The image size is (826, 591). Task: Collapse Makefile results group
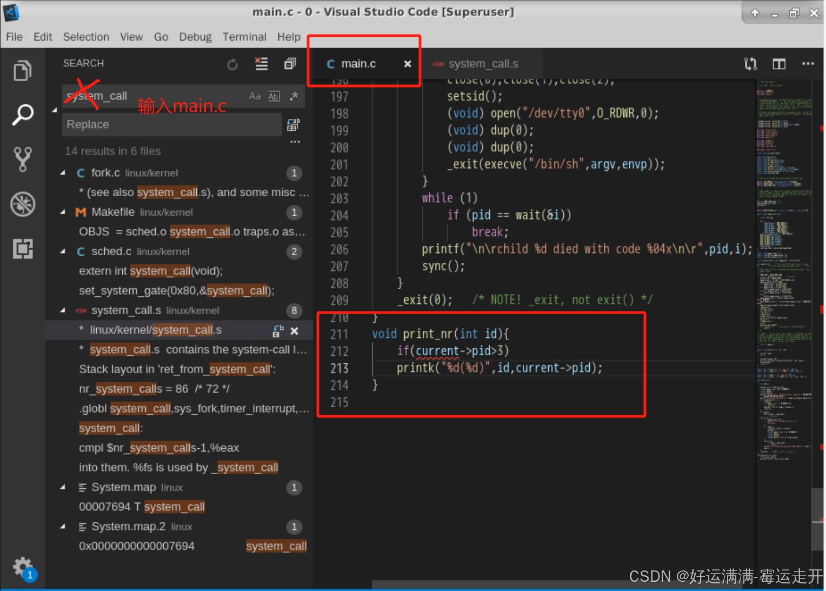pyautogui.click(x=63, y=213)
